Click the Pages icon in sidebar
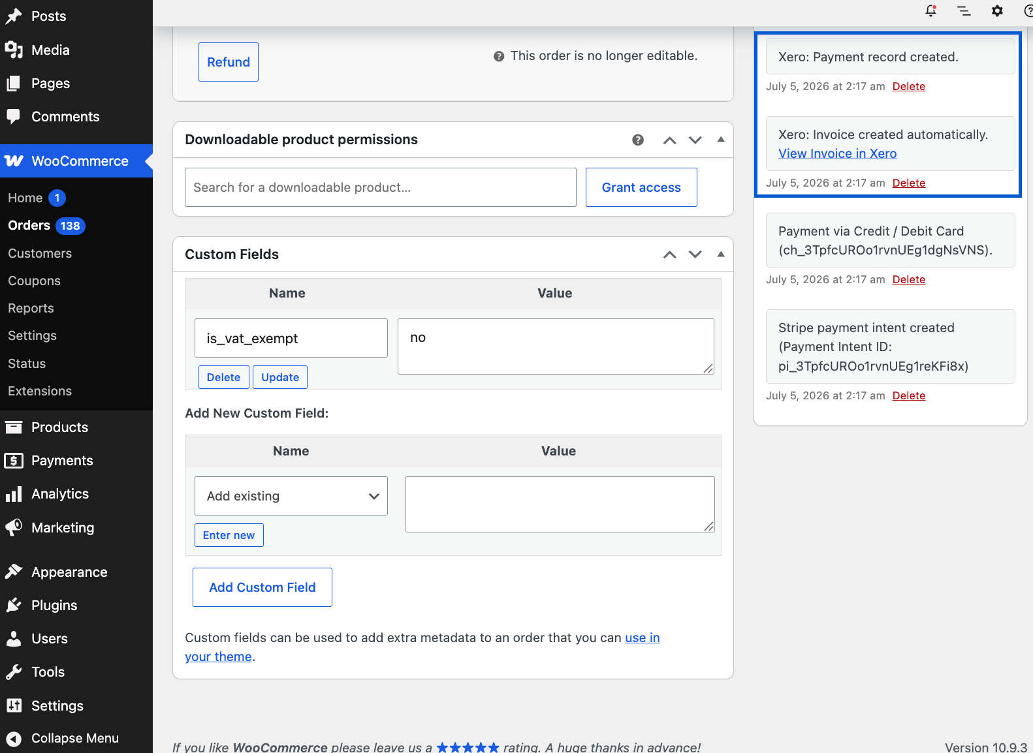Viewport: 1033px width, 753px height. (14, 84)
